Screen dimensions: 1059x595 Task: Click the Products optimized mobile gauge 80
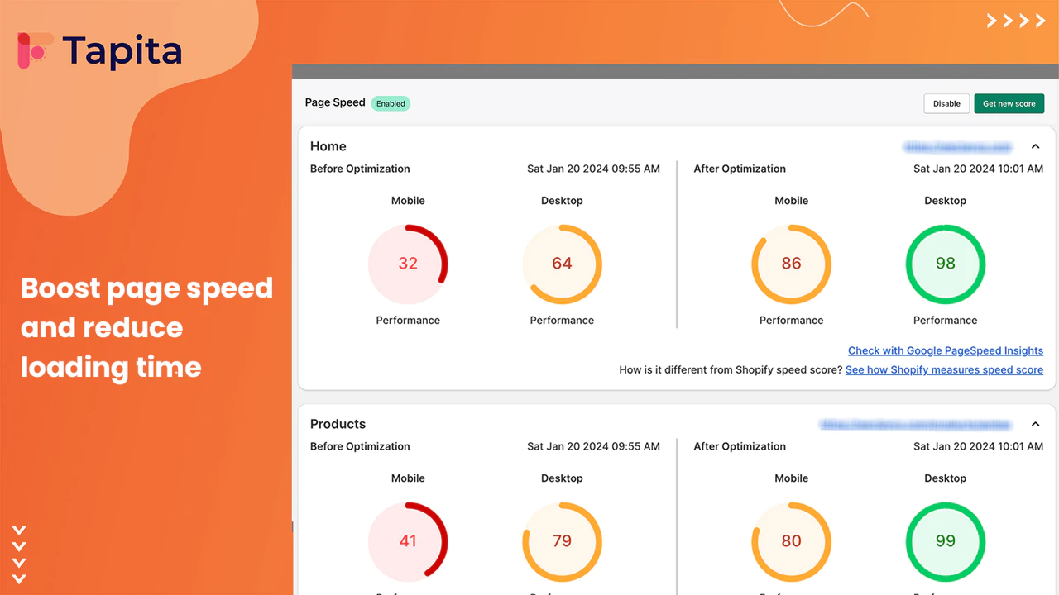(791, 541)
